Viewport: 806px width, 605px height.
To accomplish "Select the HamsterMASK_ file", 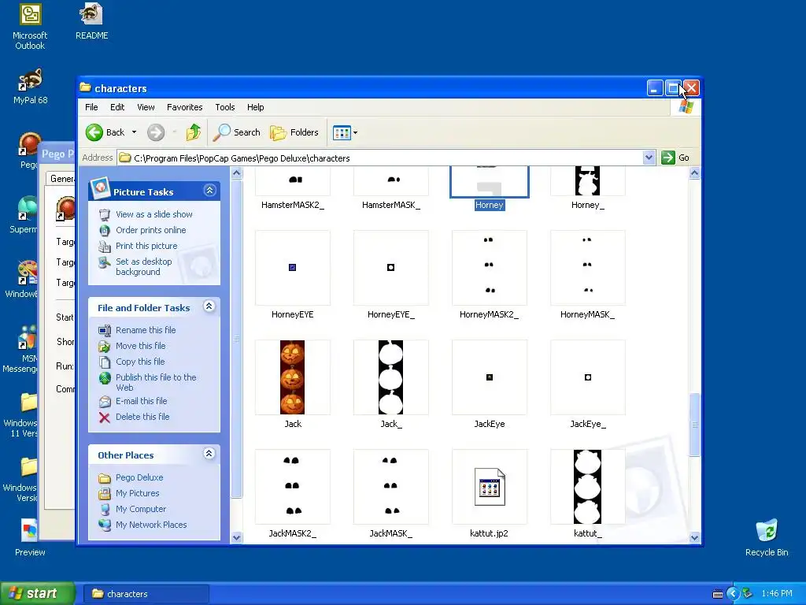I will point(390,180).
